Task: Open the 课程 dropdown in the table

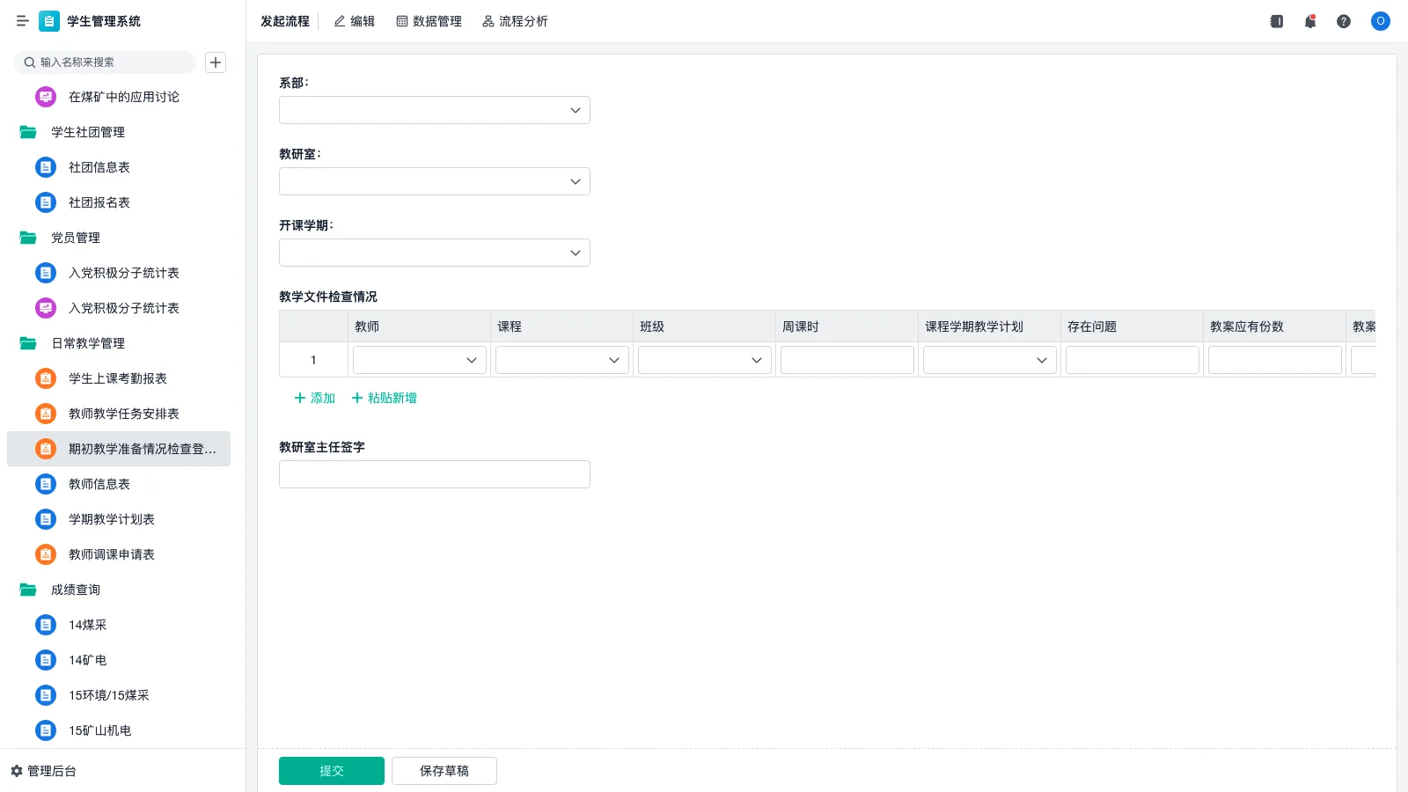Action: pyautogui.click(x=561, y=359)
